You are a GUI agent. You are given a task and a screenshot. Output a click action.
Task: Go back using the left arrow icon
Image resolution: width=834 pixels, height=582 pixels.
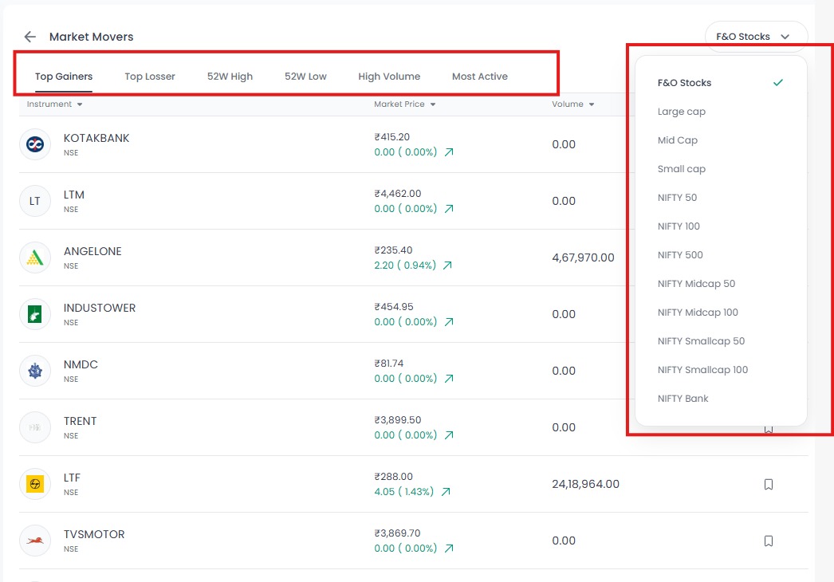pos(30,37)
